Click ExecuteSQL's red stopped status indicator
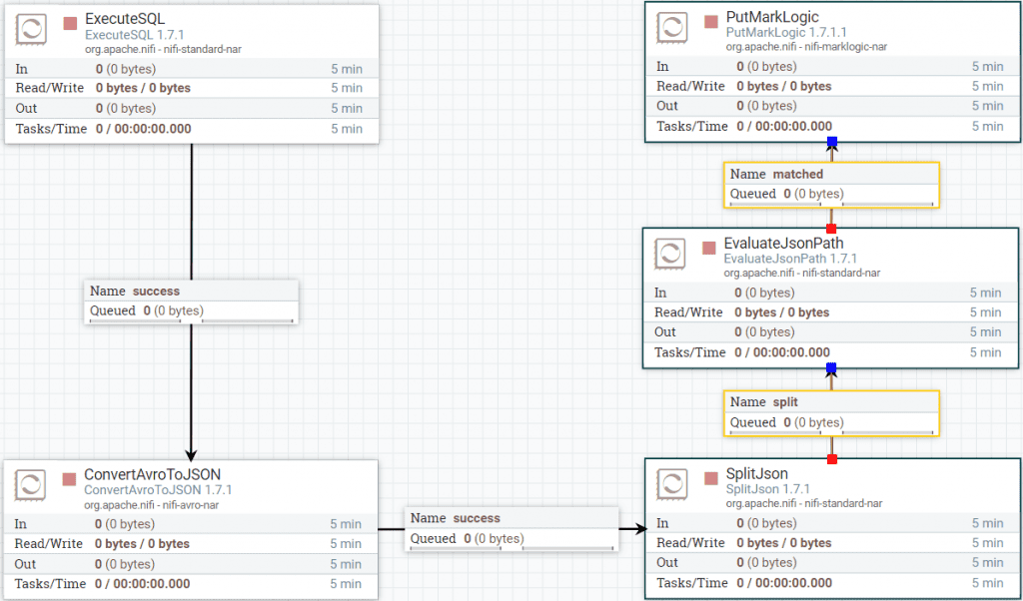Screen dimensions: 1023x601 70,22
